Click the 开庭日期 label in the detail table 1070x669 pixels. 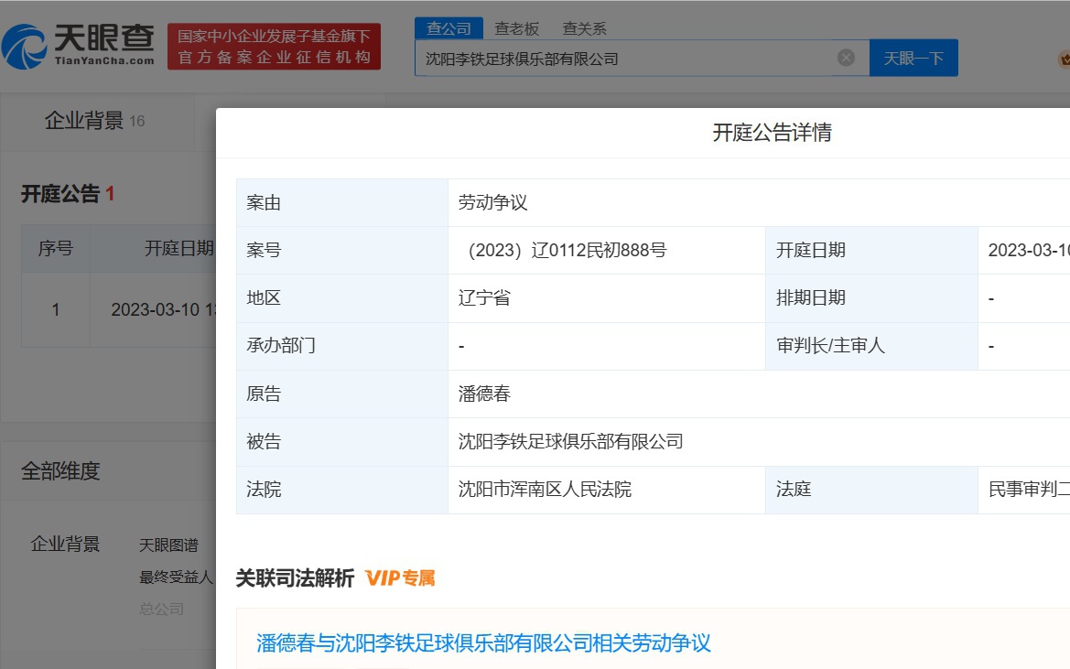click(x=811, y=250)
